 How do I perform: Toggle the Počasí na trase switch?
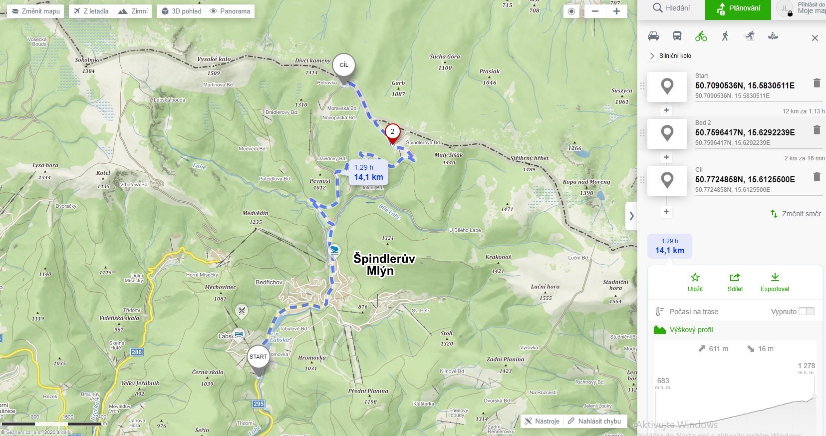click(x=806, y=311)
